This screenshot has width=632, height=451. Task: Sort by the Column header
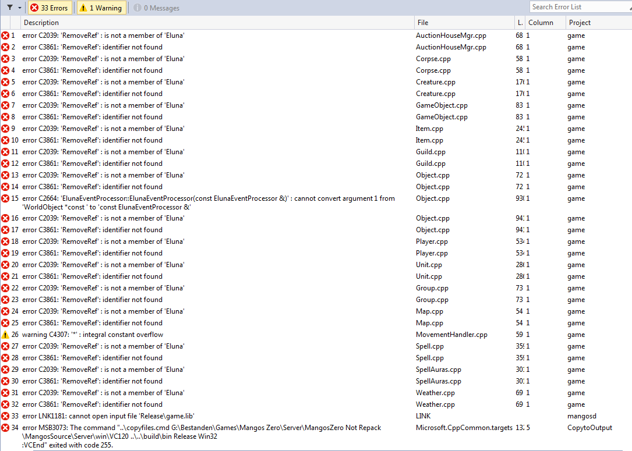click(x=541, y=23)
